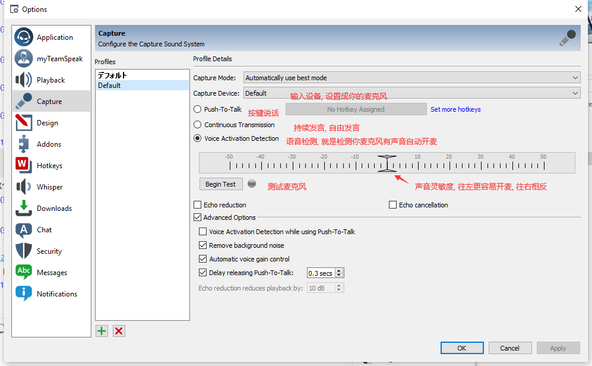This screenshot has height=366, width=592.
Task: Open the Chat settings label
Action: click(x=44, y=230)
